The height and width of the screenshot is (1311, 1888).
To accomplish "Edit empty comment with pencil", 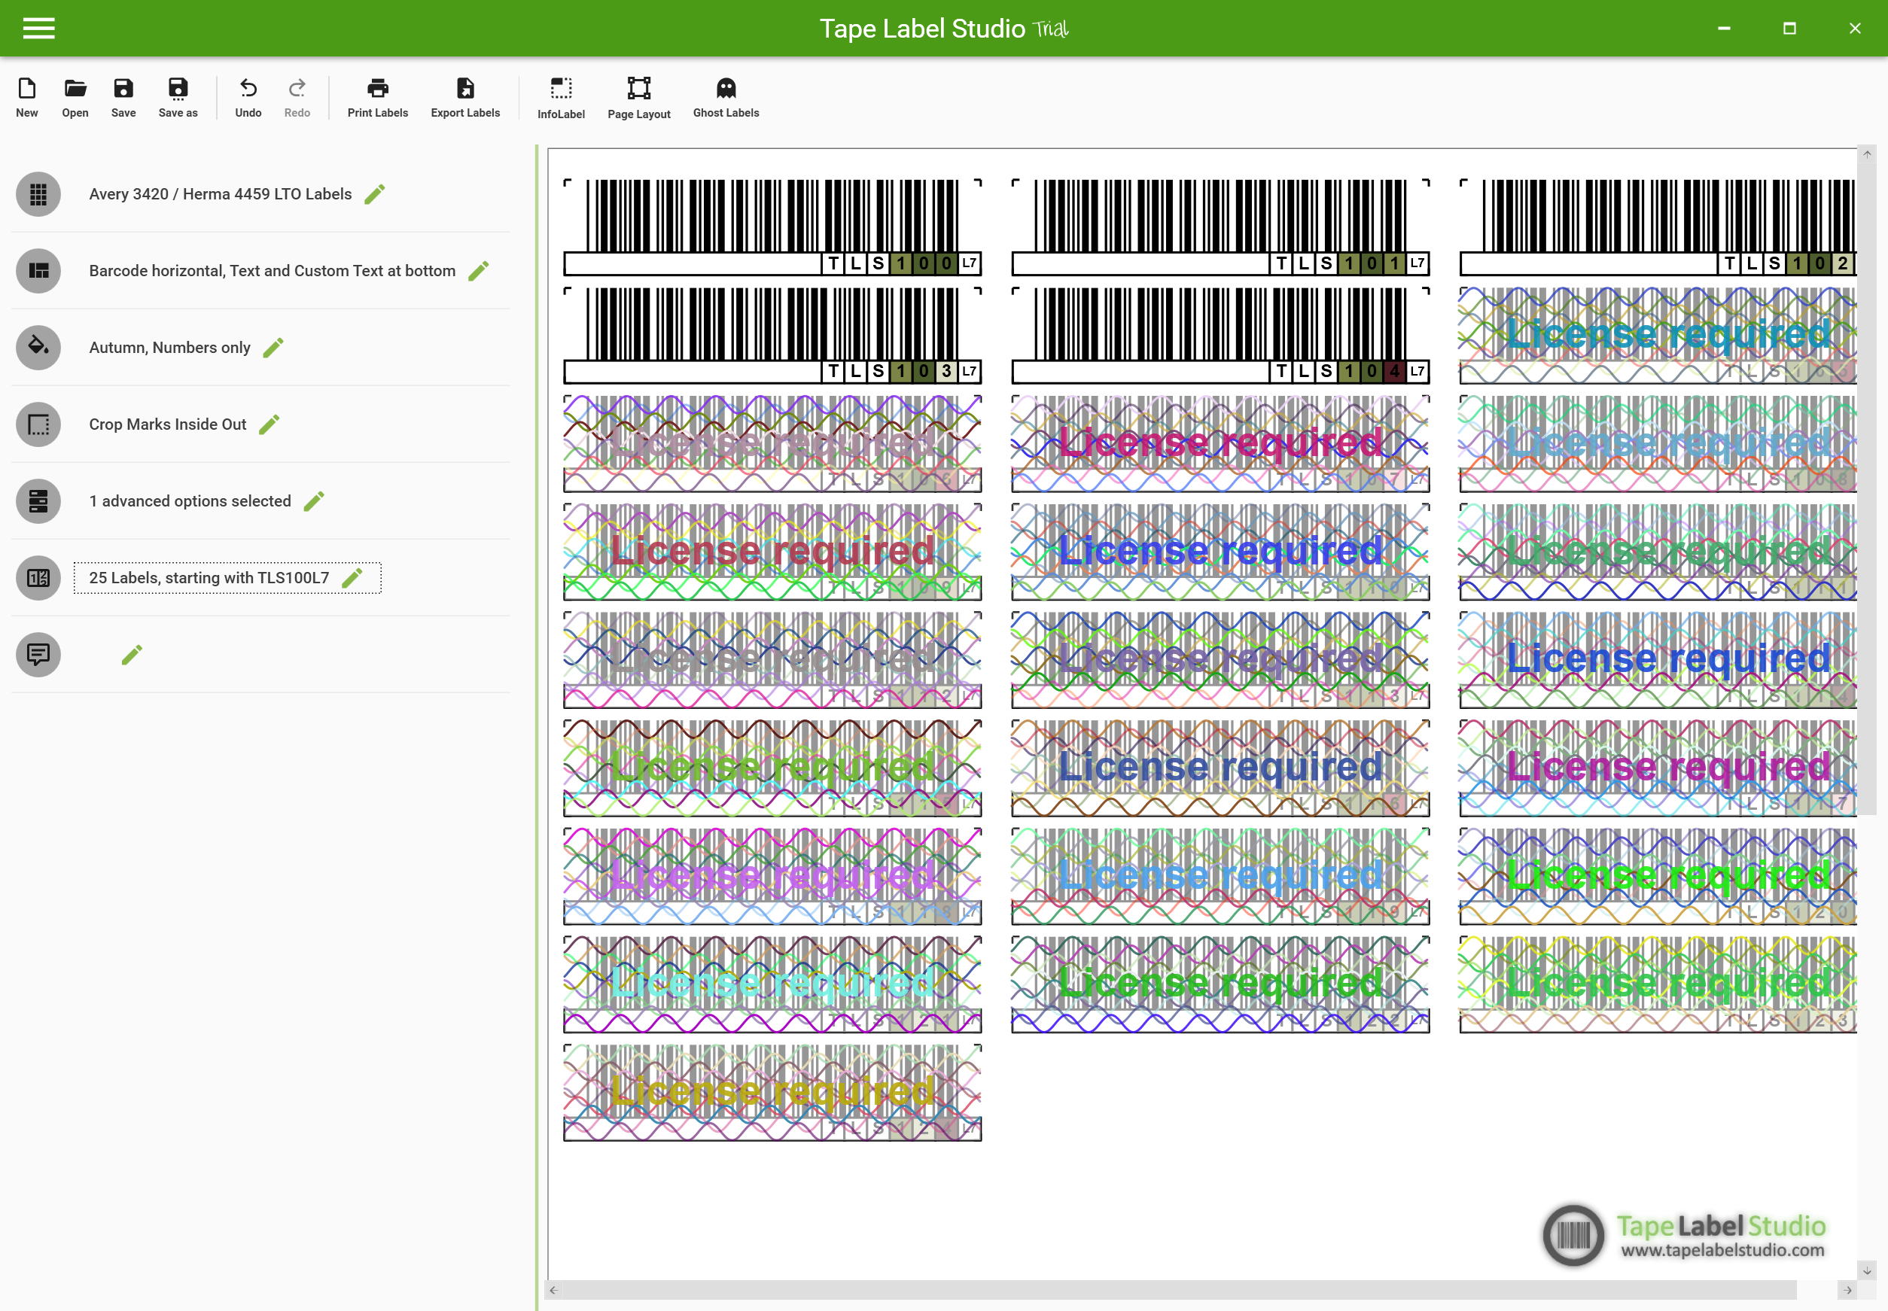I will [132, 655].
